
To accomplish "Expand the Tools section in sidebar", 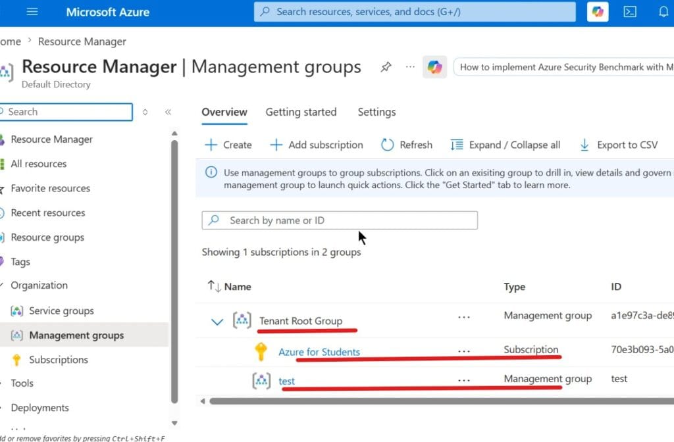I will [x=1, y=383].
